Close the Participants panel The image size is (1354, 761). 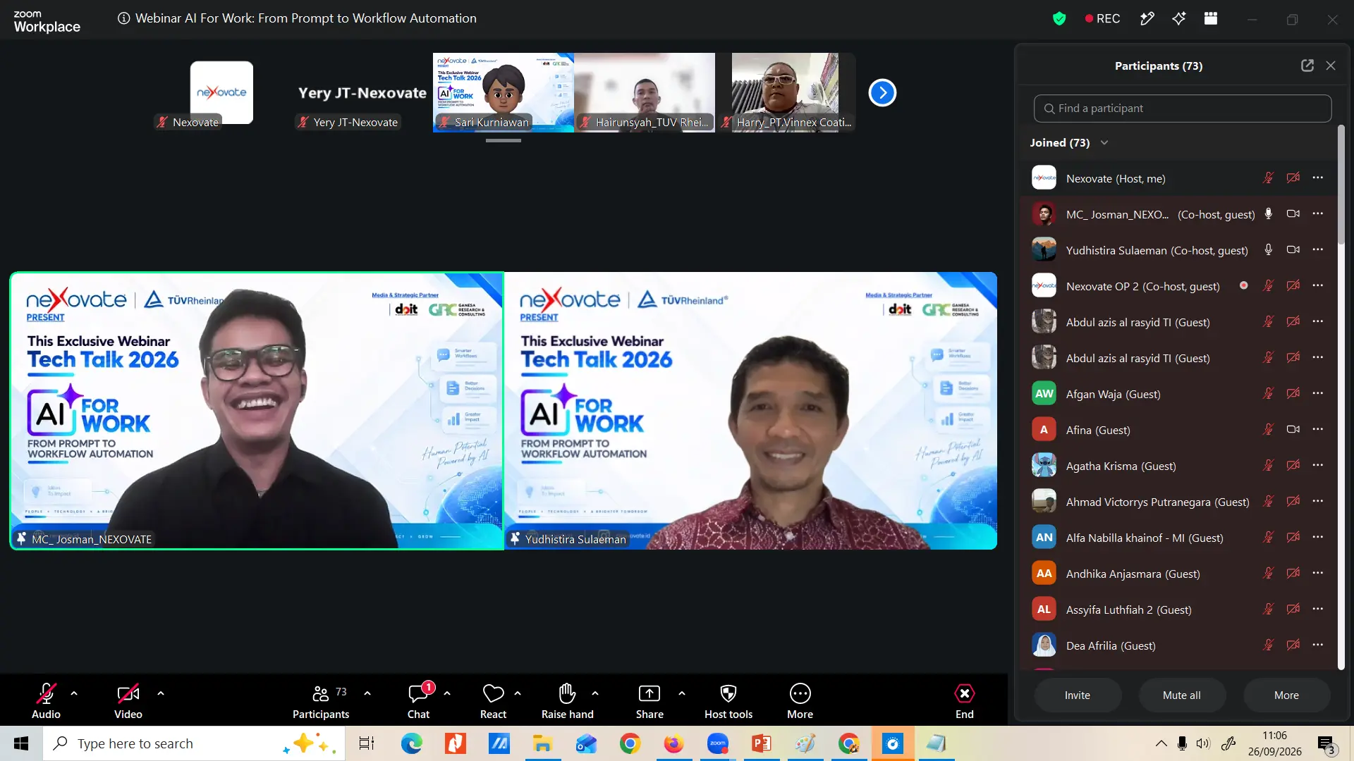[x=1331, y=66]
